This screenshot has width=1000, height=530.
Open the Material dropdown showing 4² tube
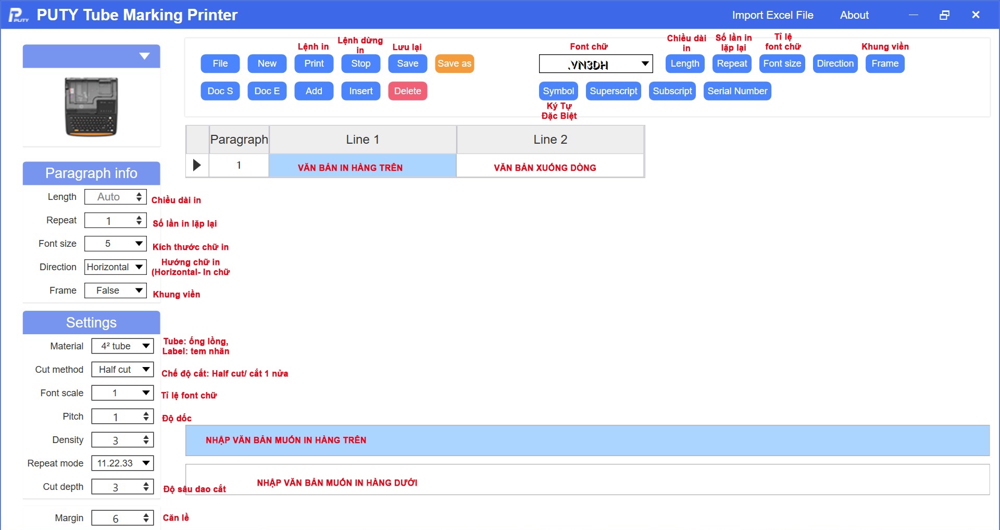click(146, 346)
